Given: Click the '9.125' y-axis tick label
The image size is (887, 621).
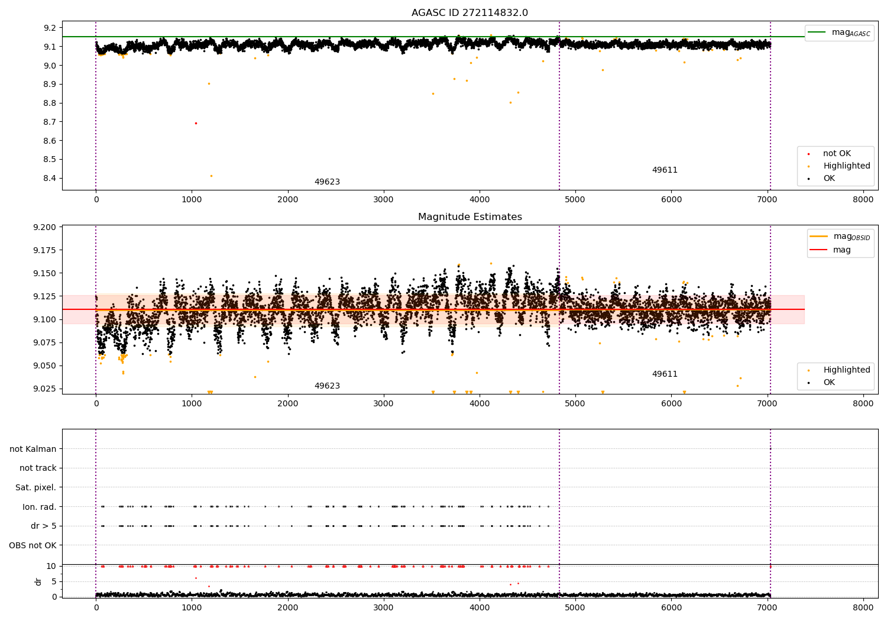Looking at the screenshot, I should 46,297.
